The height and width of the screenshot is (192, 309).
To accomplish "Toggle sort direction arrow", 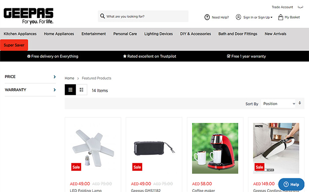I will pos(300,103).
